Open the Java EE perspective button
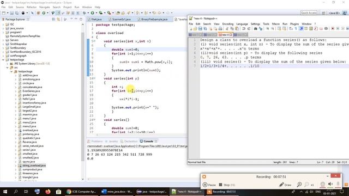Viewport: 349px width, 196px height. pyautogui.click(x=334, y=13)
